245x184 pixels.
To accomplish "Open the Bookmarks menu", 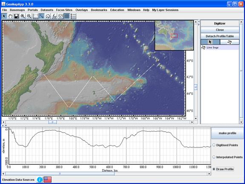I will pos(99,10).
